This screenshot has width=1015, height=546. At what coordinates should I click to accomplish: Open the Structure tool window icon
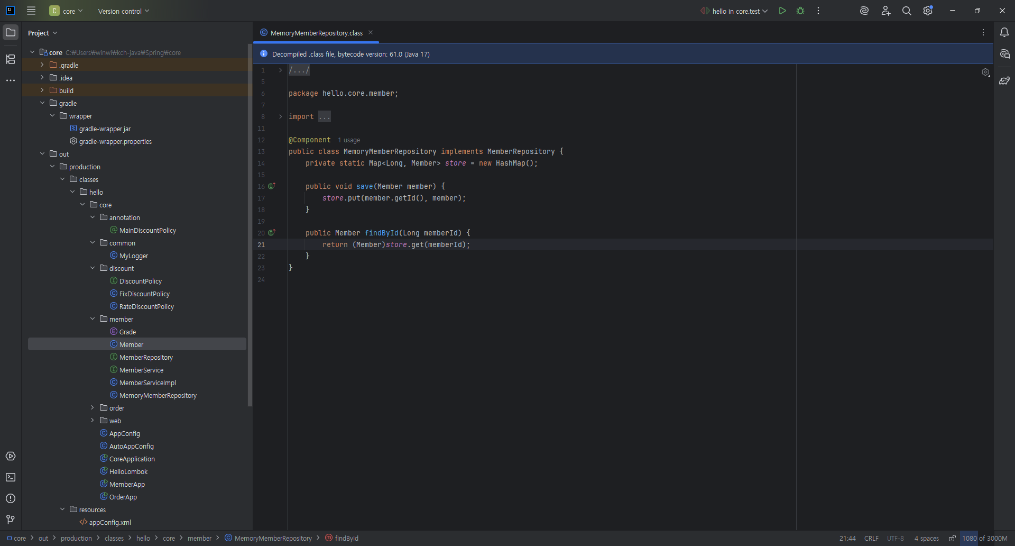[x=11, y=59]
